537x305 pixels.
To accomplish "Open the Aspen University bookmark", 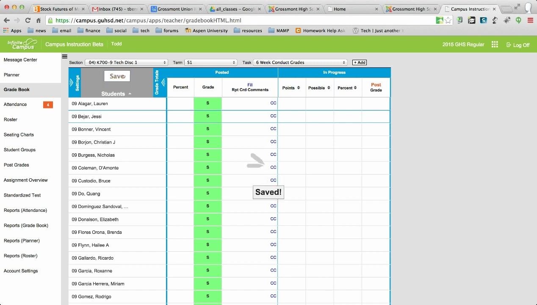I will coord(206,30).
